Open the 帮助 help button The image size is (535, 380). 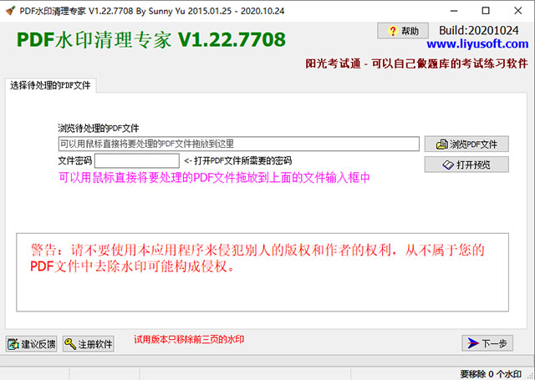403,31
